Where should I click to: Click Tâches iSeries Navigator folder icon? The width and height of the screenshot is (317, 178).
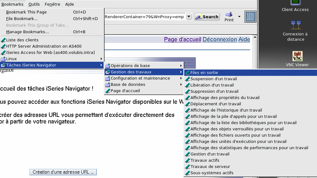click(x=3, y=65)
